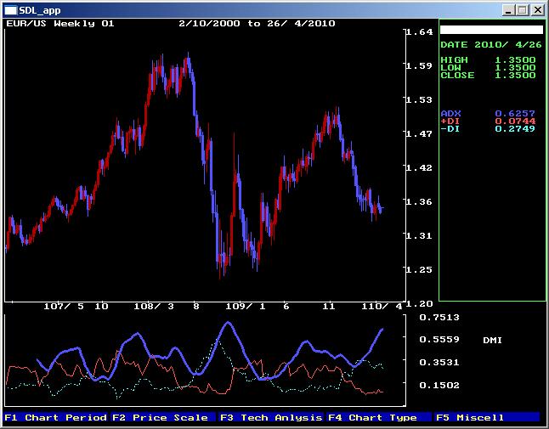Click the 1.42 price axis label
Image resolution: width=549 pixels, height=429 pixels.
click(x=420, y=167)
